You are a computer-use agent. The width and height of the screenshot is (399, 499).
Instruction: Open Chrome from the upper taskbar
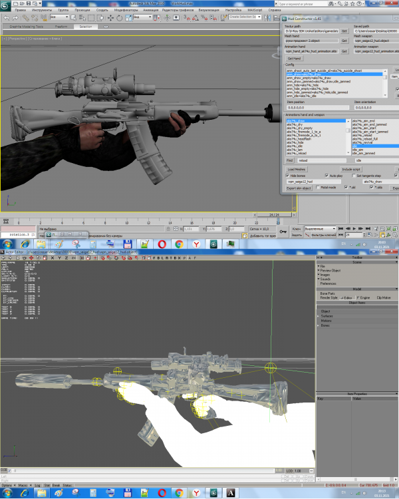179,245
